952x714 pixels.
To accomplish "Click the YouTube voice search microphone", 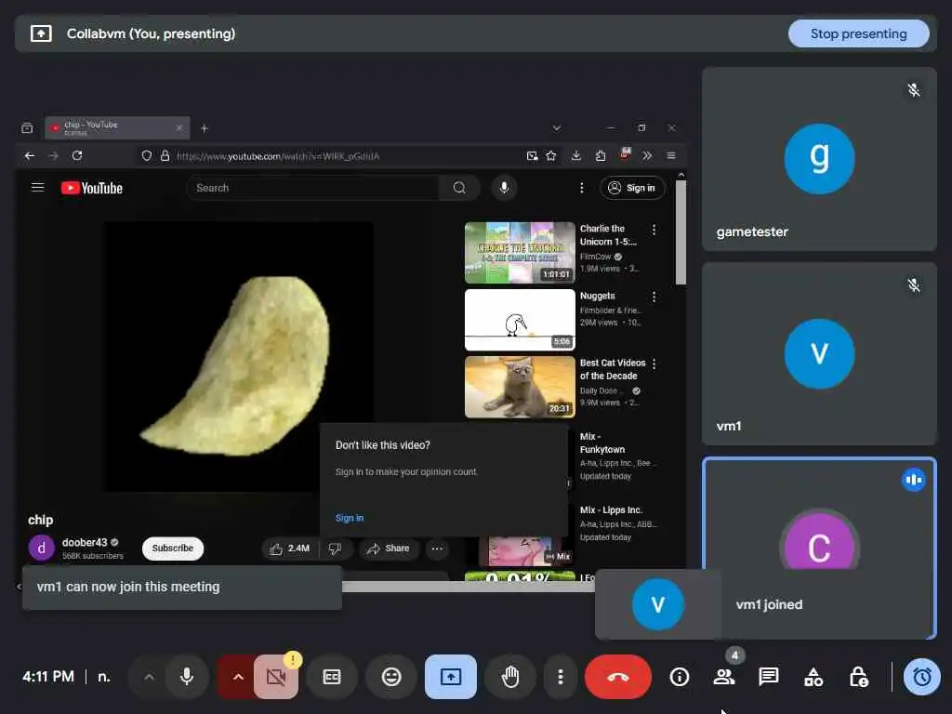I will click(504, 188).
